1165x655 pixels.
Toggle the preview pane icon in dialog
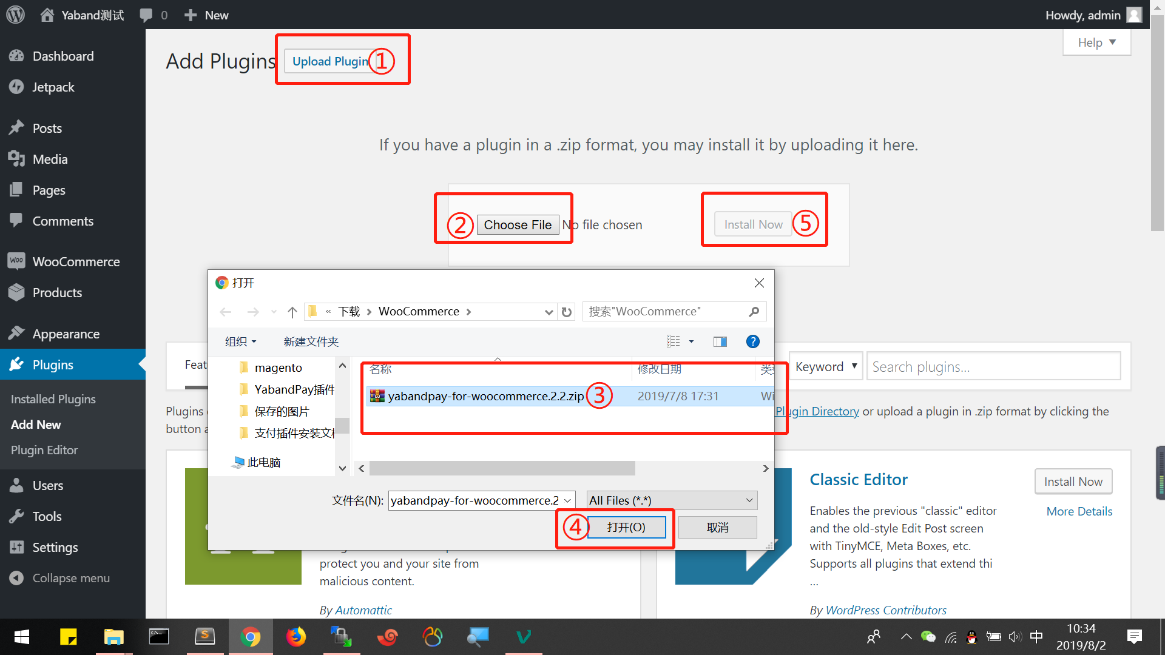(720, 341)
